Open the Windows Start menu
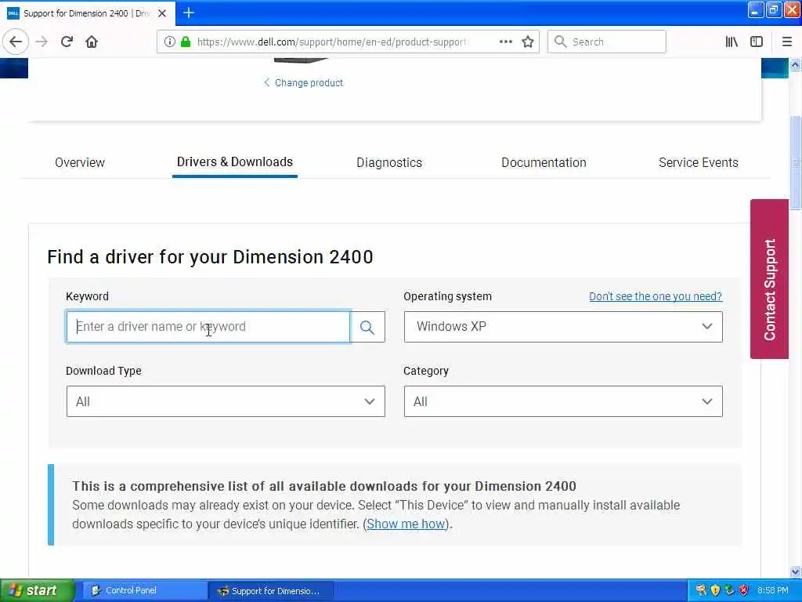This screenshot has width=802, height=602. 37,590
